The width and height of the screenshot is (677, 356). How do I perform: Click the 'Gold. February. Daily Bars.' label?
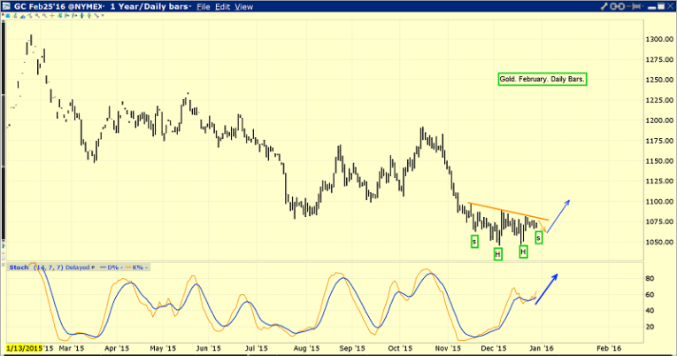coord(542,79)
